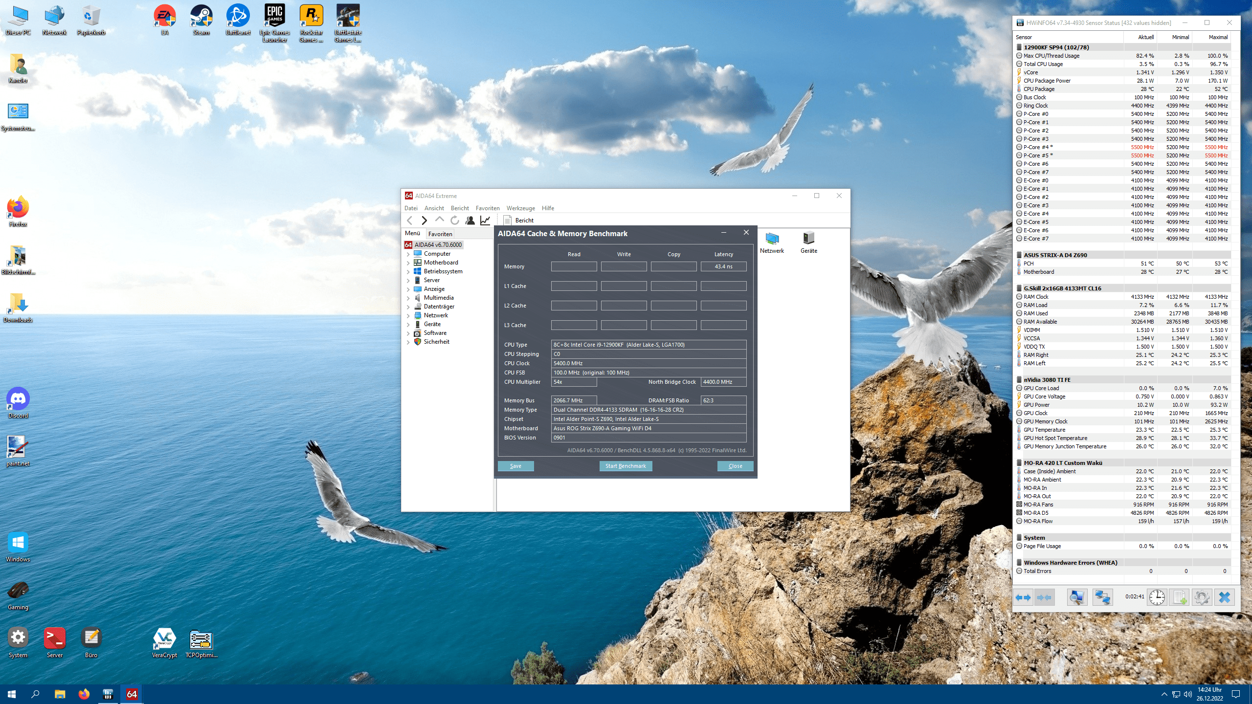Open the graph icon in AIDA64 toolbar
The height and width of the screenshot is (704, 1252).
click(485, 220)
